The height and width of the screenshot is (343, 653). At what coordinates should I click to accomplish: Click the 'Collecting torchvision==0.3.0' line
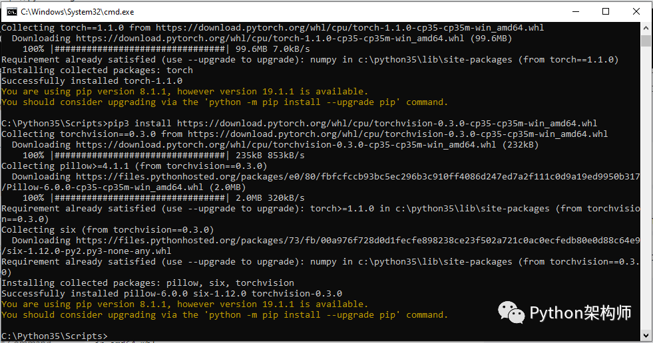304,134
